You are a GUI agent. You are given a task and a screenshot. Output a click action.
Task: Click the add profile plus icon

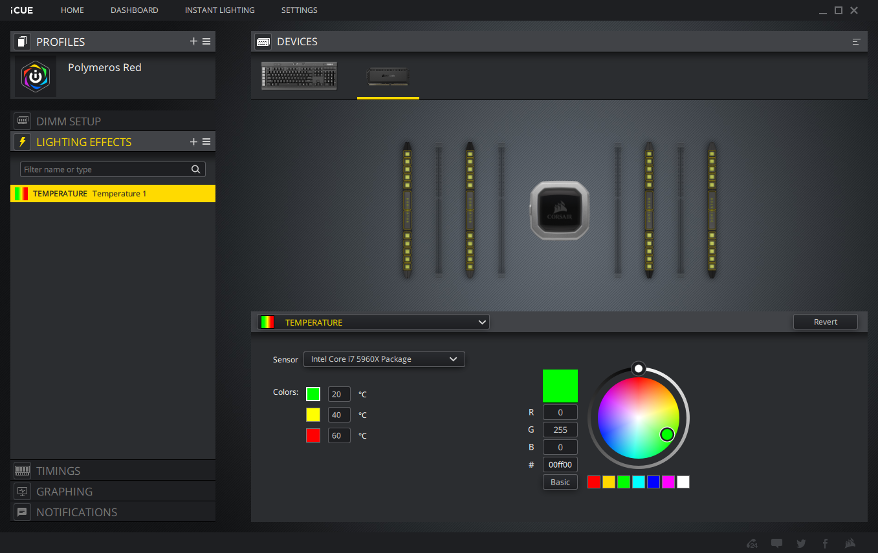[x=193, y=41]
